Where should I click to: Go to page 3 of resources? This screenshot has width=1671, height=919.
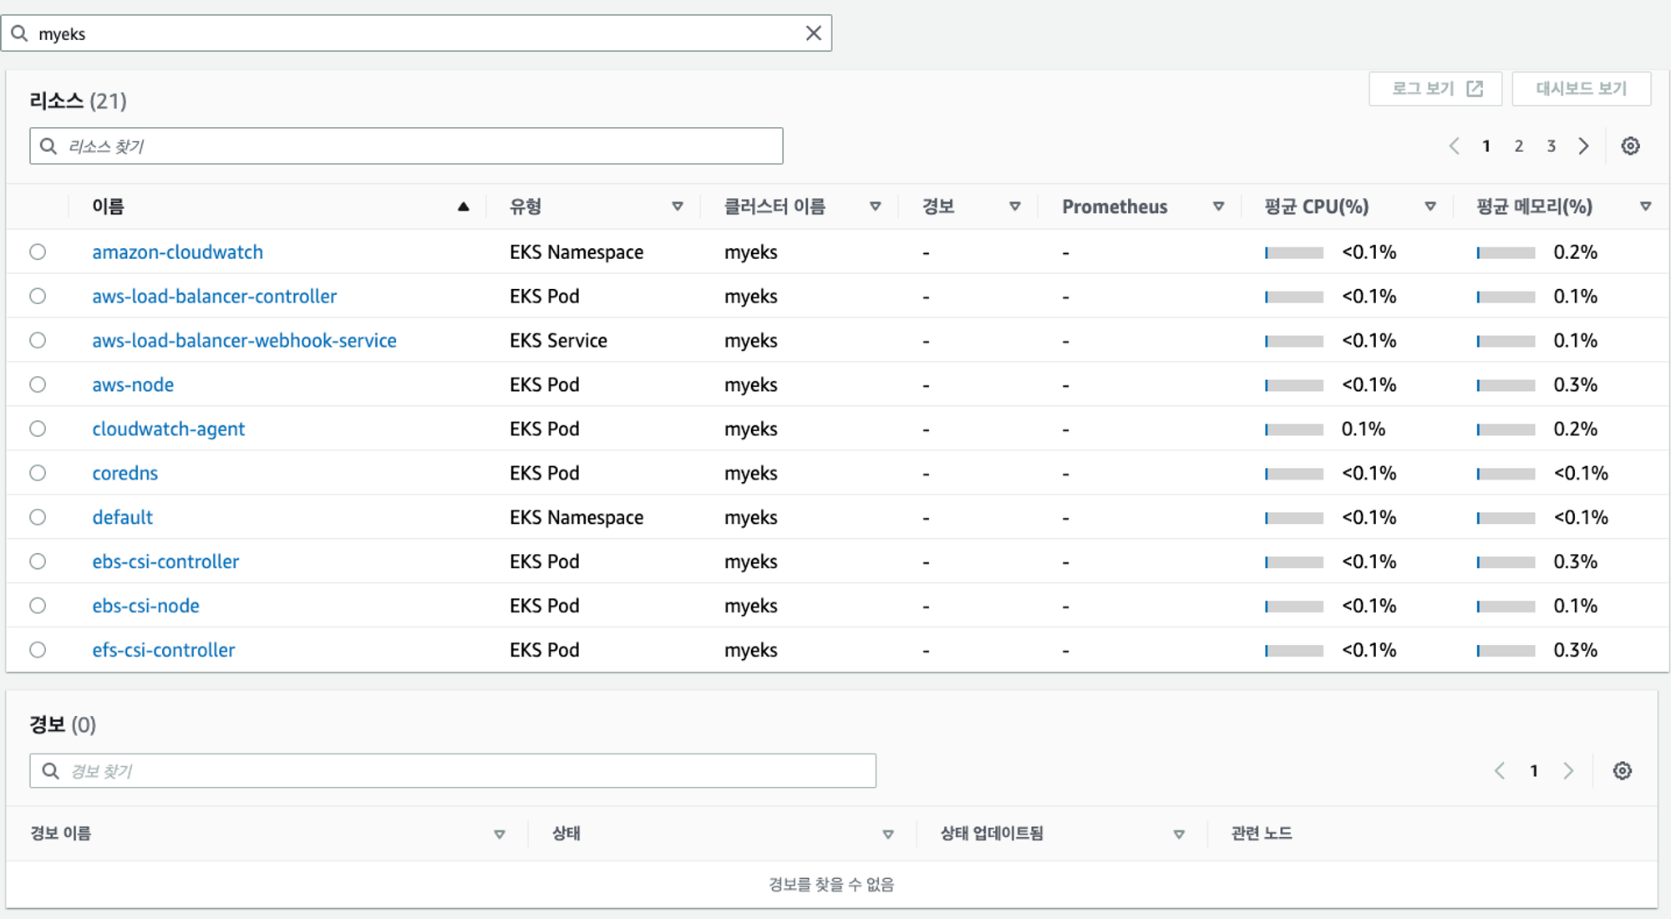tap(1551, 146)
